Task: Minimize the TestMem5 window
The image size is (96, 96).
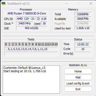Action: tap(67, 3)
